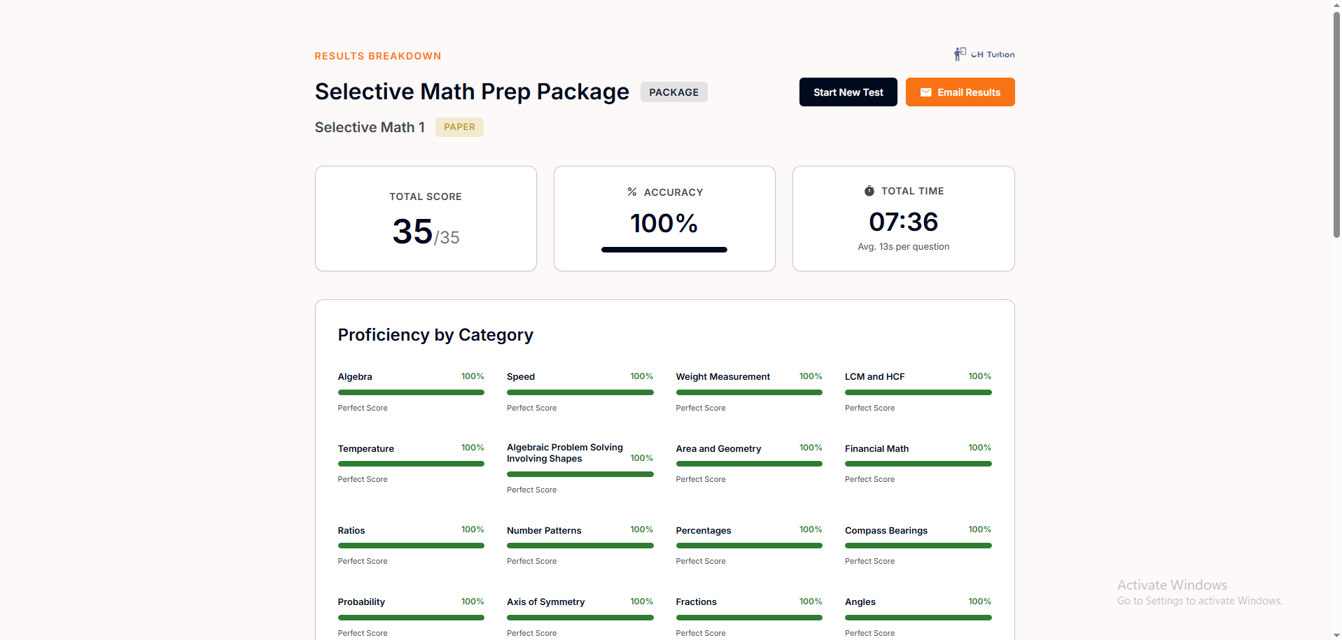Click the page vertical scrollbar thumb
1342x640 pixels.
(1336, 125)
